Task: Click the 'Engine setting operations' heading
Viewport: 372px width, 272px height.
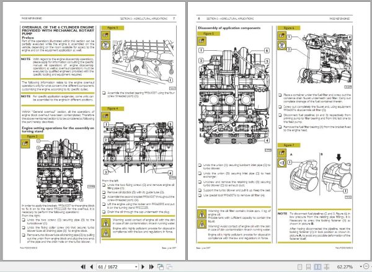Action: point(58,129)
